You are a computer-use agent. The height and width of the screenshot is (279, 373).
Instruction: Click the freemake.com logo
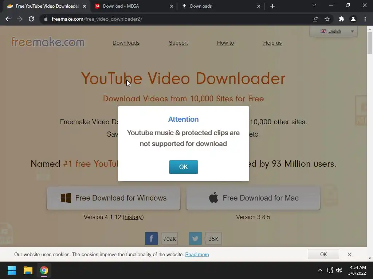[48, 42]
